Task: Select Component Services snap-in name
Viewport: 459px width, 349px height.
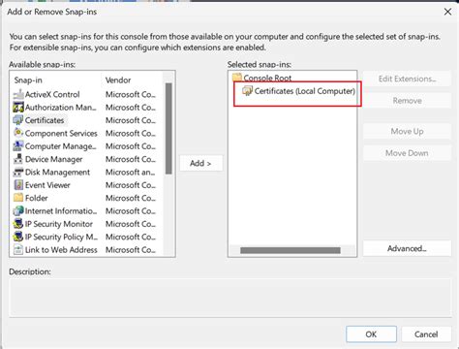Action: (61, 133)
